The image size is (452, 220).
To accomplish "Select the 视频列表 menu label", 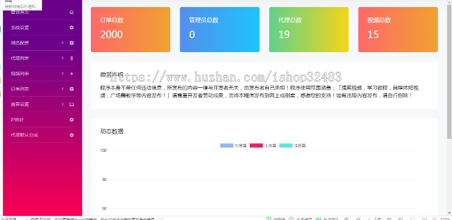I will coord(20,74).
